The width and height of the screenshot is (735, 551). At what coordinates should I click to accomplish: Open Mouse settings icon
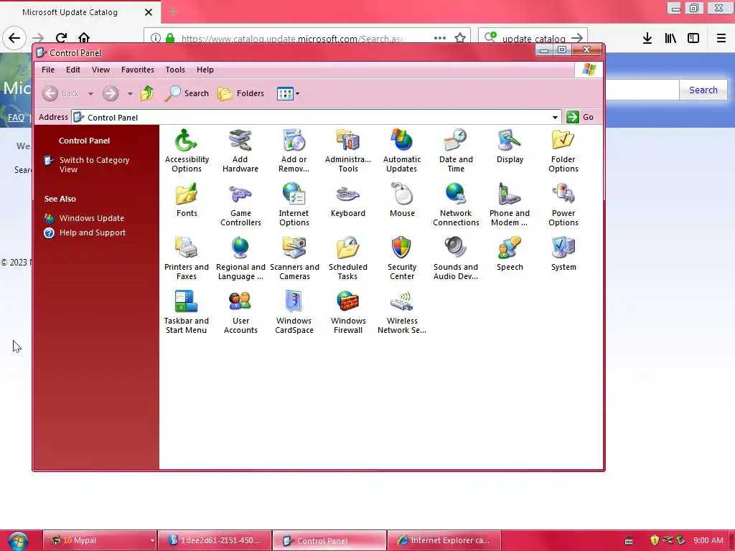click(402, 199)
